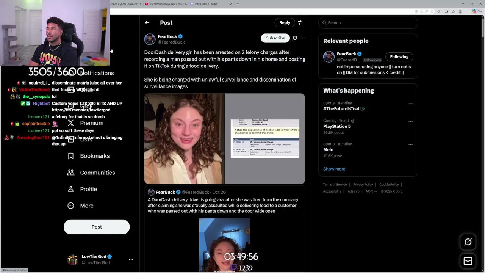Open the quoted post's FearBuck avatar

pos(151,192)
